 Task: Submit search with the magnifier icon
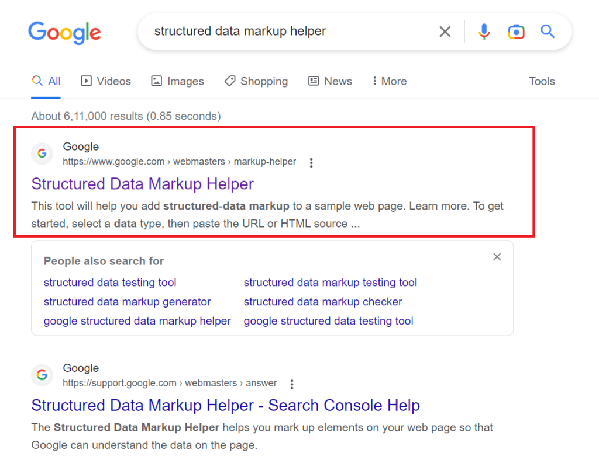pyautogui.click(x=548, y=32)
